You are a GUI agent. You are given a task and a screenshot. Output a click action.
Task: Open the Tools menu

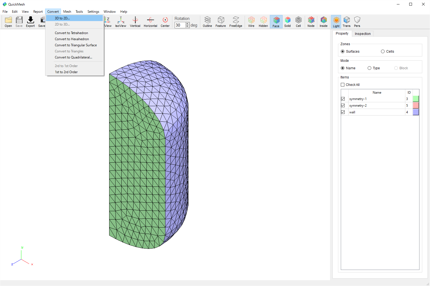(x=79, y=12)
